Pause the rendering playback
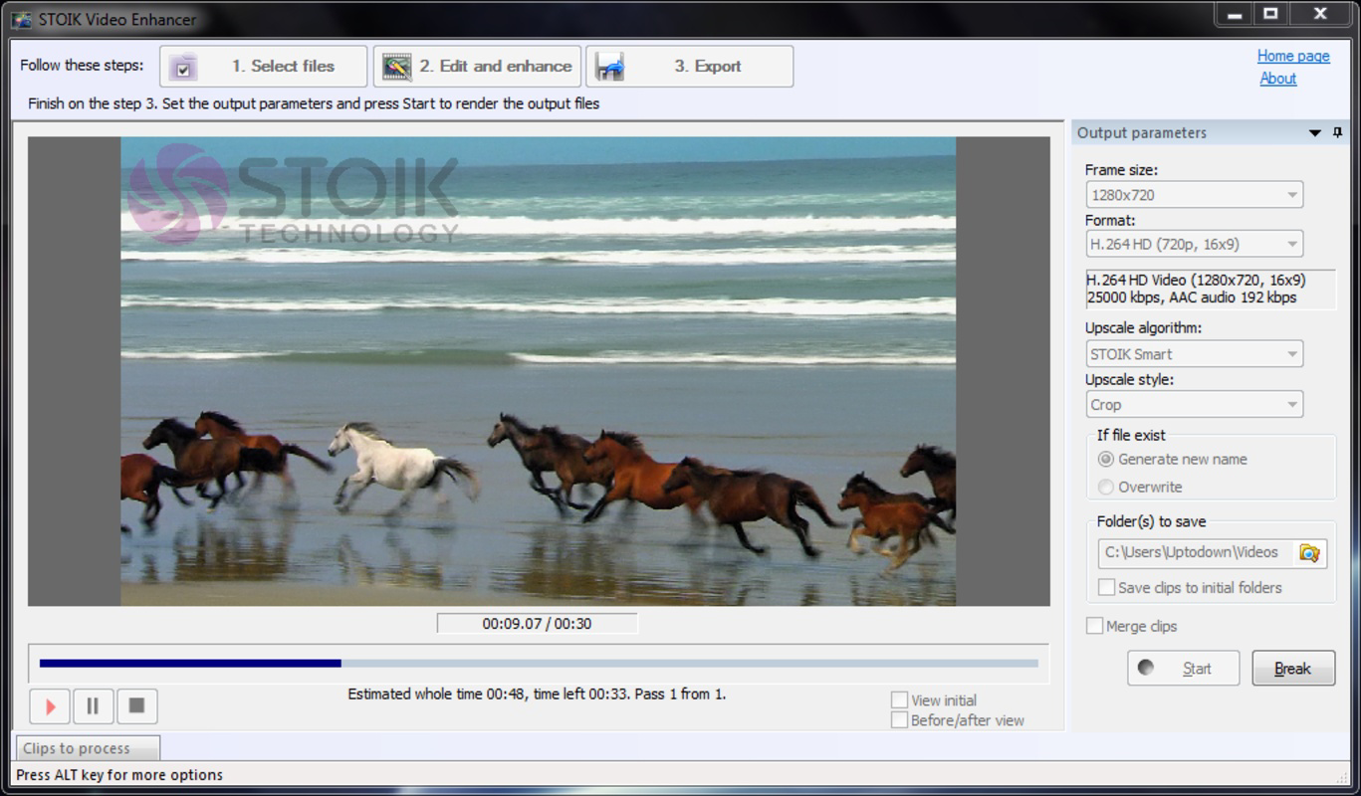The width and height of the screenshot is (1361, 796). pyautogui.click(x=94, y=706)
